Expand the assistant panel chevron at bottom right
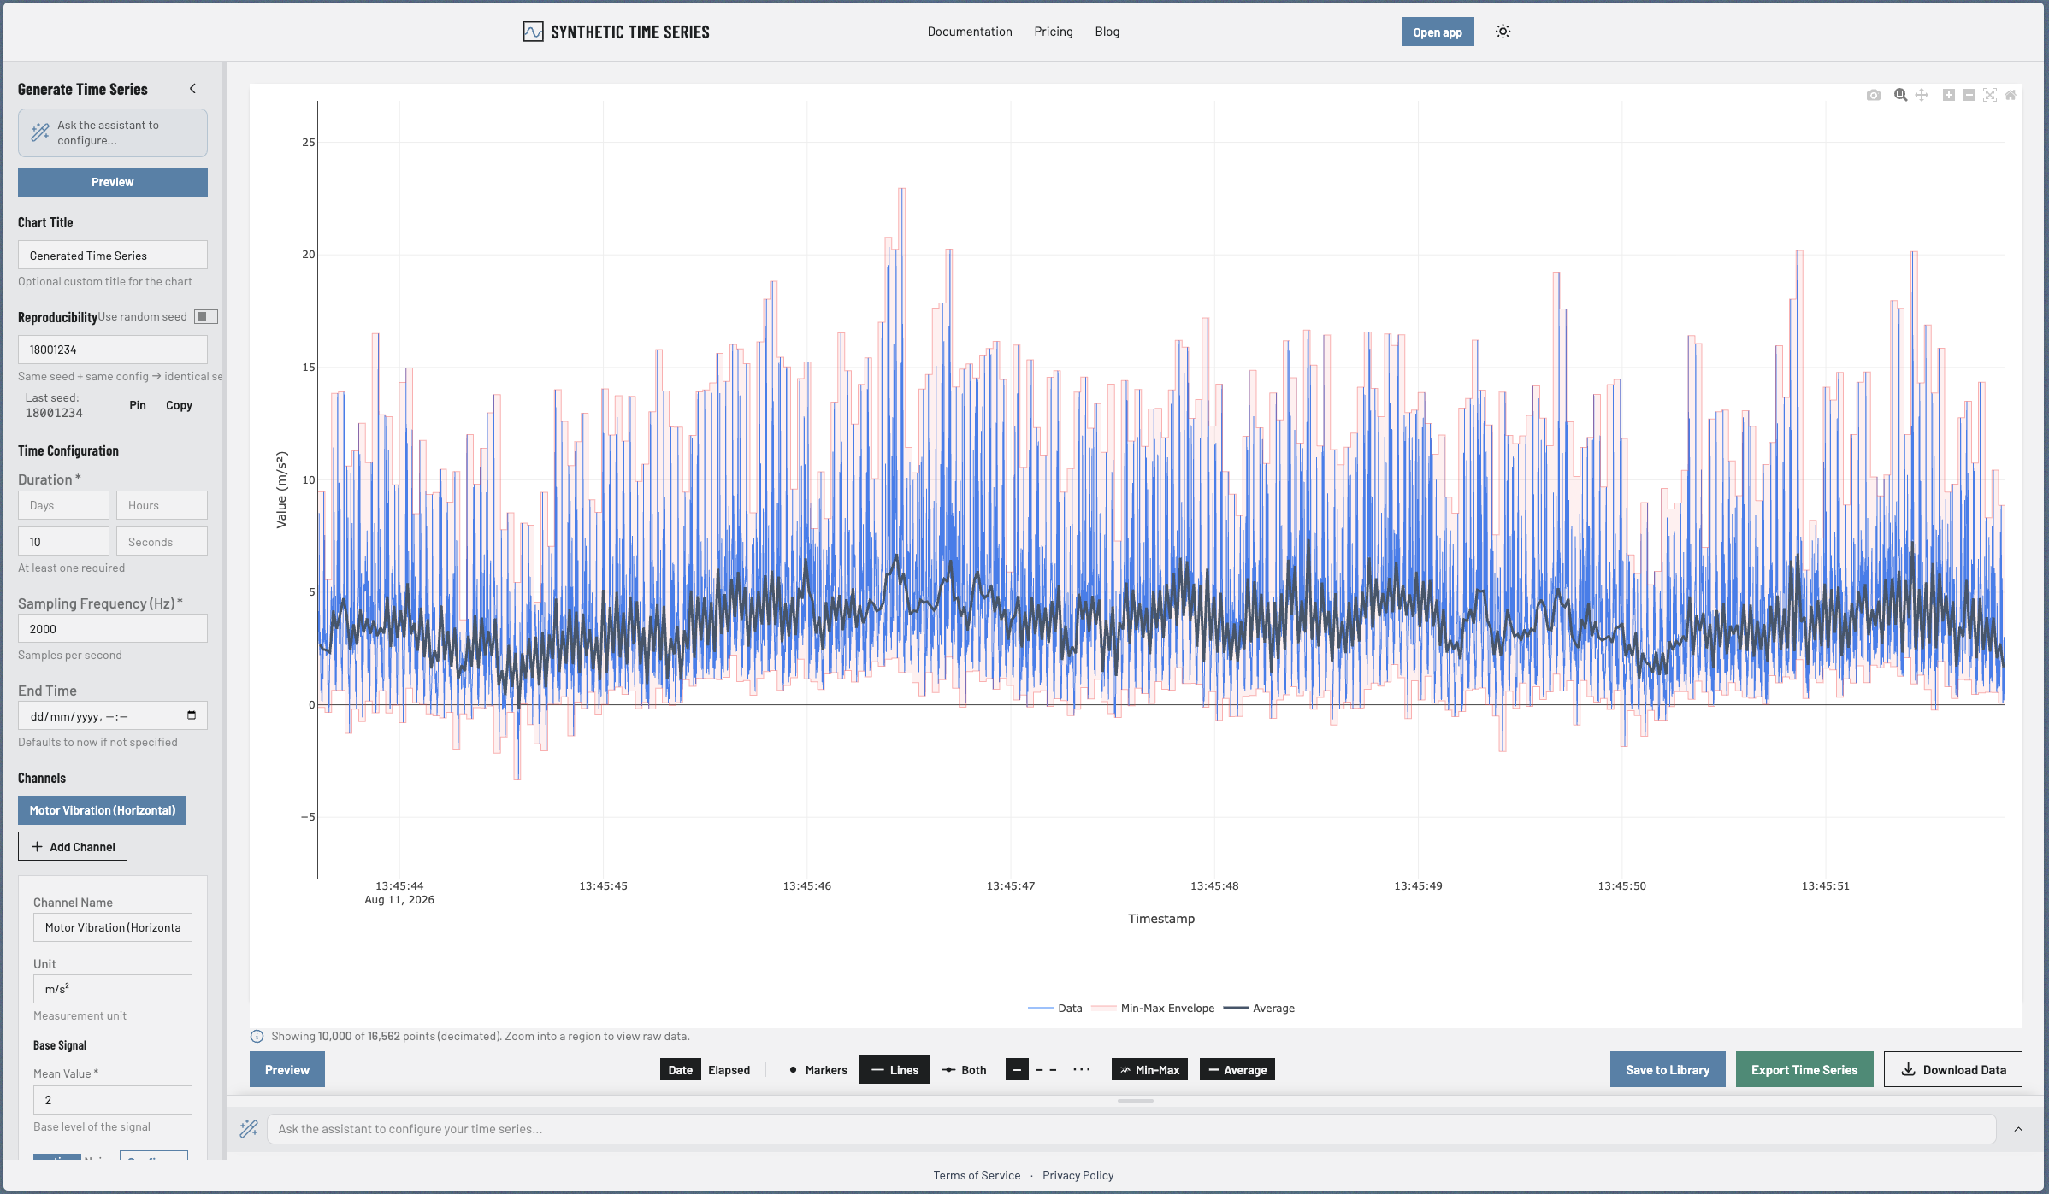 tap(2018, 1129)
